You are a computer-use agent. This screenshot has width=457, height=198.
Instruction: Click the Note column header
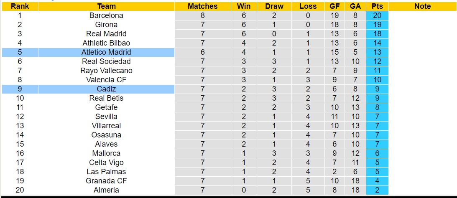pos(422,6)
